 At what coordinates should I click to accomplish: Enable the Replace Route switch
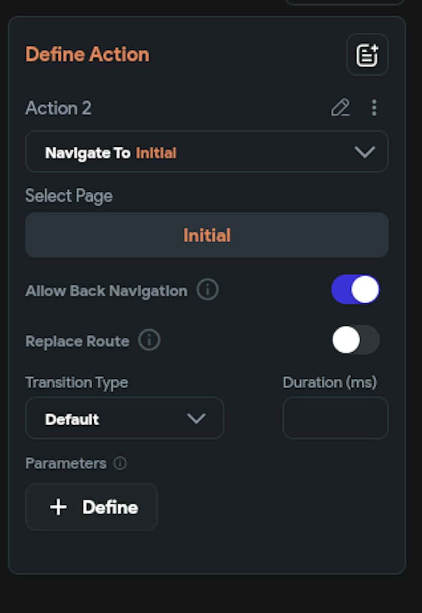tap(355, 340)
